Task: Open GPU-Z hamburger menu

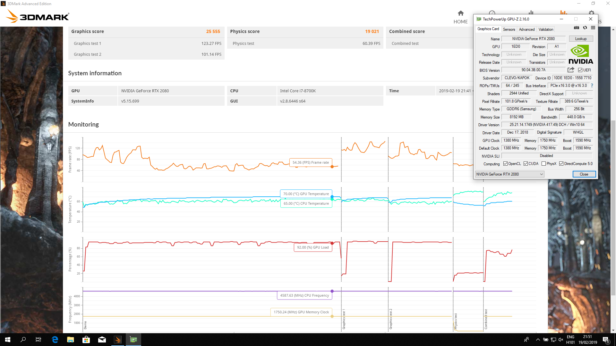Action: point(593,28)
